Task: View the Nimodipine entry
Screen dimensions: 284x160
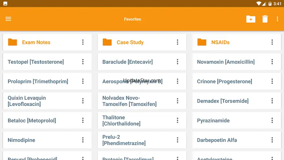Action: click(47, 140)
